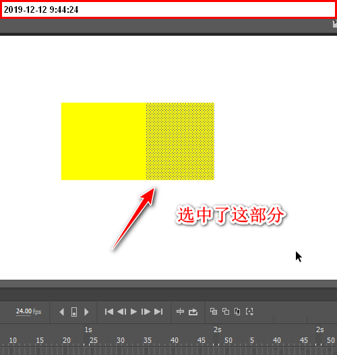This screenshot has height=355, width=337.
Task: Open the Modify Markers dropdown
Action: coord(249,311)
